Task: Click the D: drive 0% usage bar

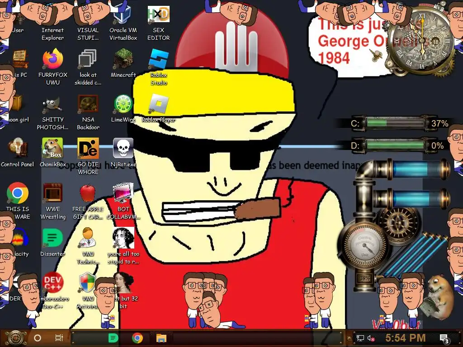Action: click(x=395, y=145)
